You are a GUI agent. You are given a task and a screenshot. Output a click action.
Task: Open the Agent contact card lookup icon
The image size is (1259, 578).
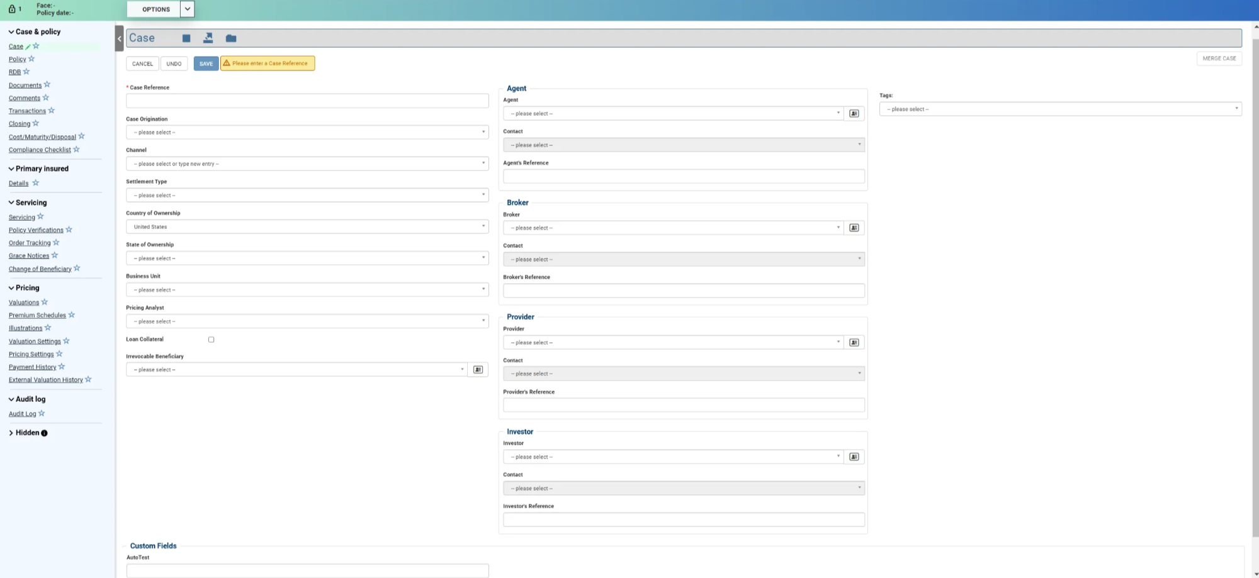[854, 114]
